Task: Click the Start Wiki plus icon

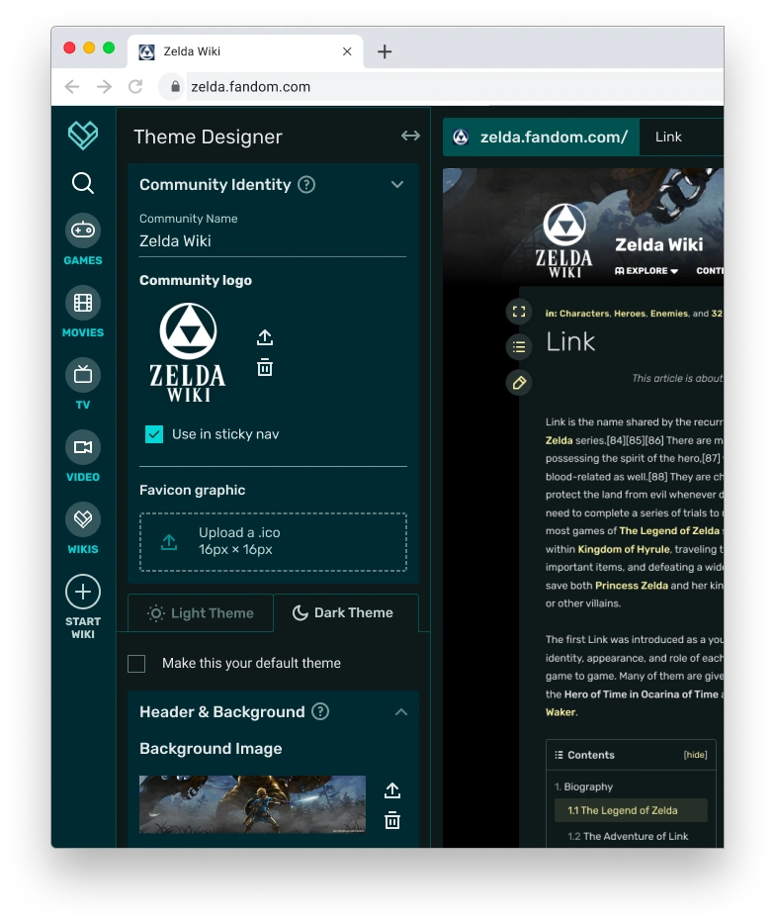Action: 82,592
